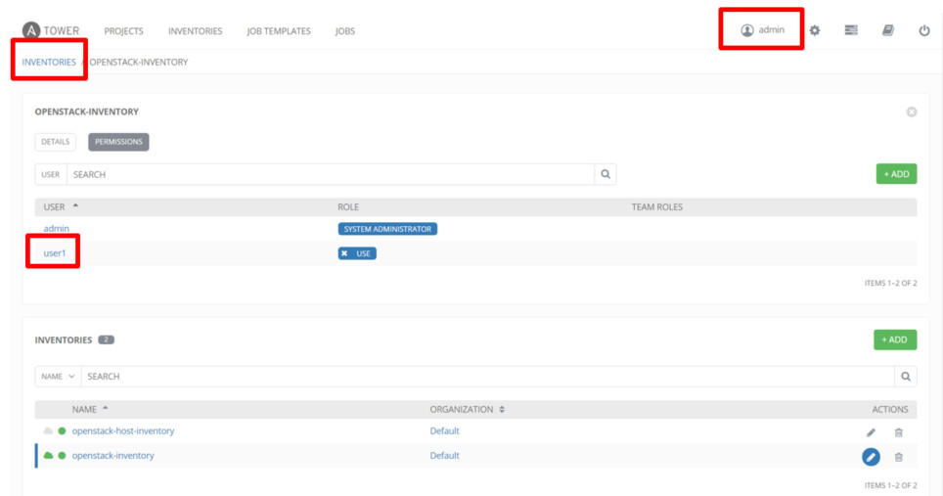This screenshot has height=496, width=943.
Task: Click the SYSTEM ADMINISTRATOR role badge
Action: point(387,229)
